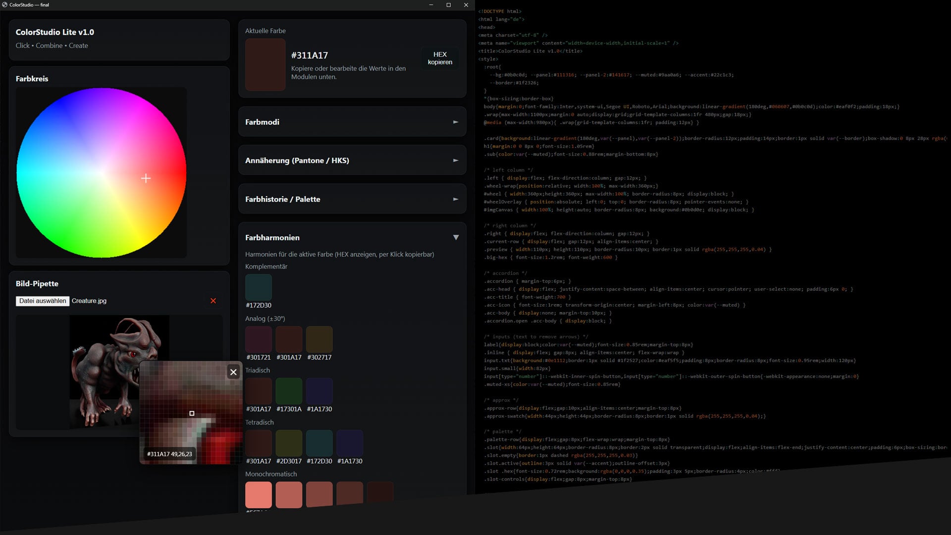Screen dimensions: 951x535
Task: Copy complementary swatch #172D30
Action: click(259, 287)
